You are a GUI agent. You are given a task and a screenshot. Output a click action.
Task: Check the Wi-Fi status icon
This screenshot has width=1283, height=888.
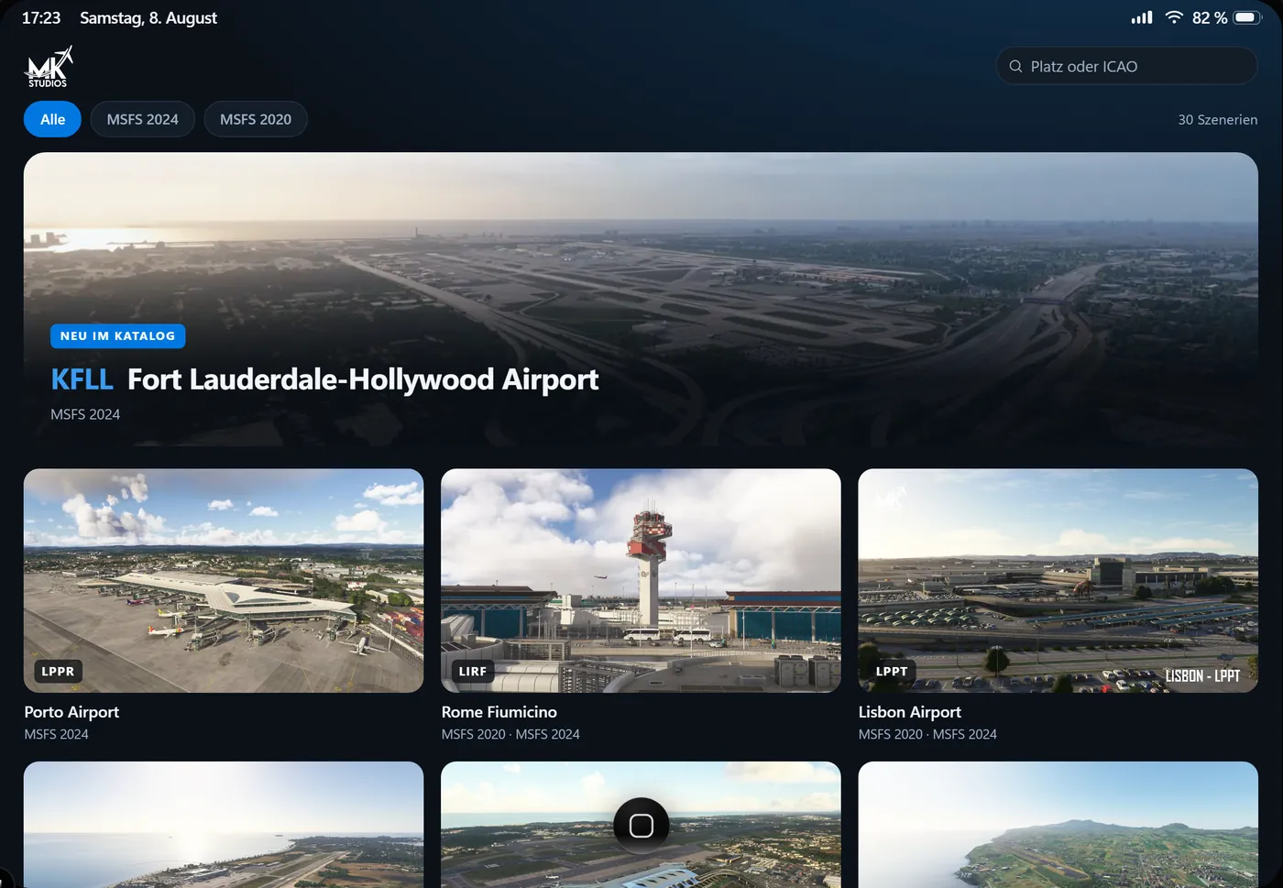pos(1174,17)
